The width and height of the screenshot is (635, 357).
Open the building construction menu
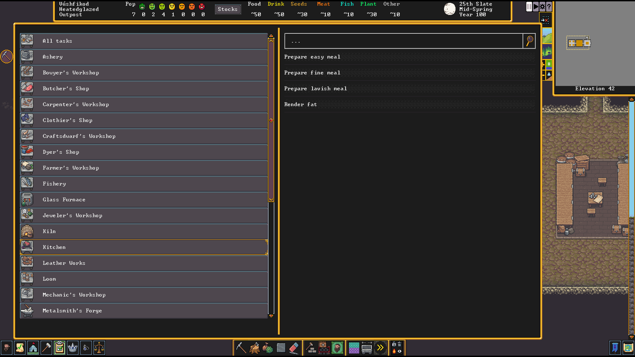311,348
